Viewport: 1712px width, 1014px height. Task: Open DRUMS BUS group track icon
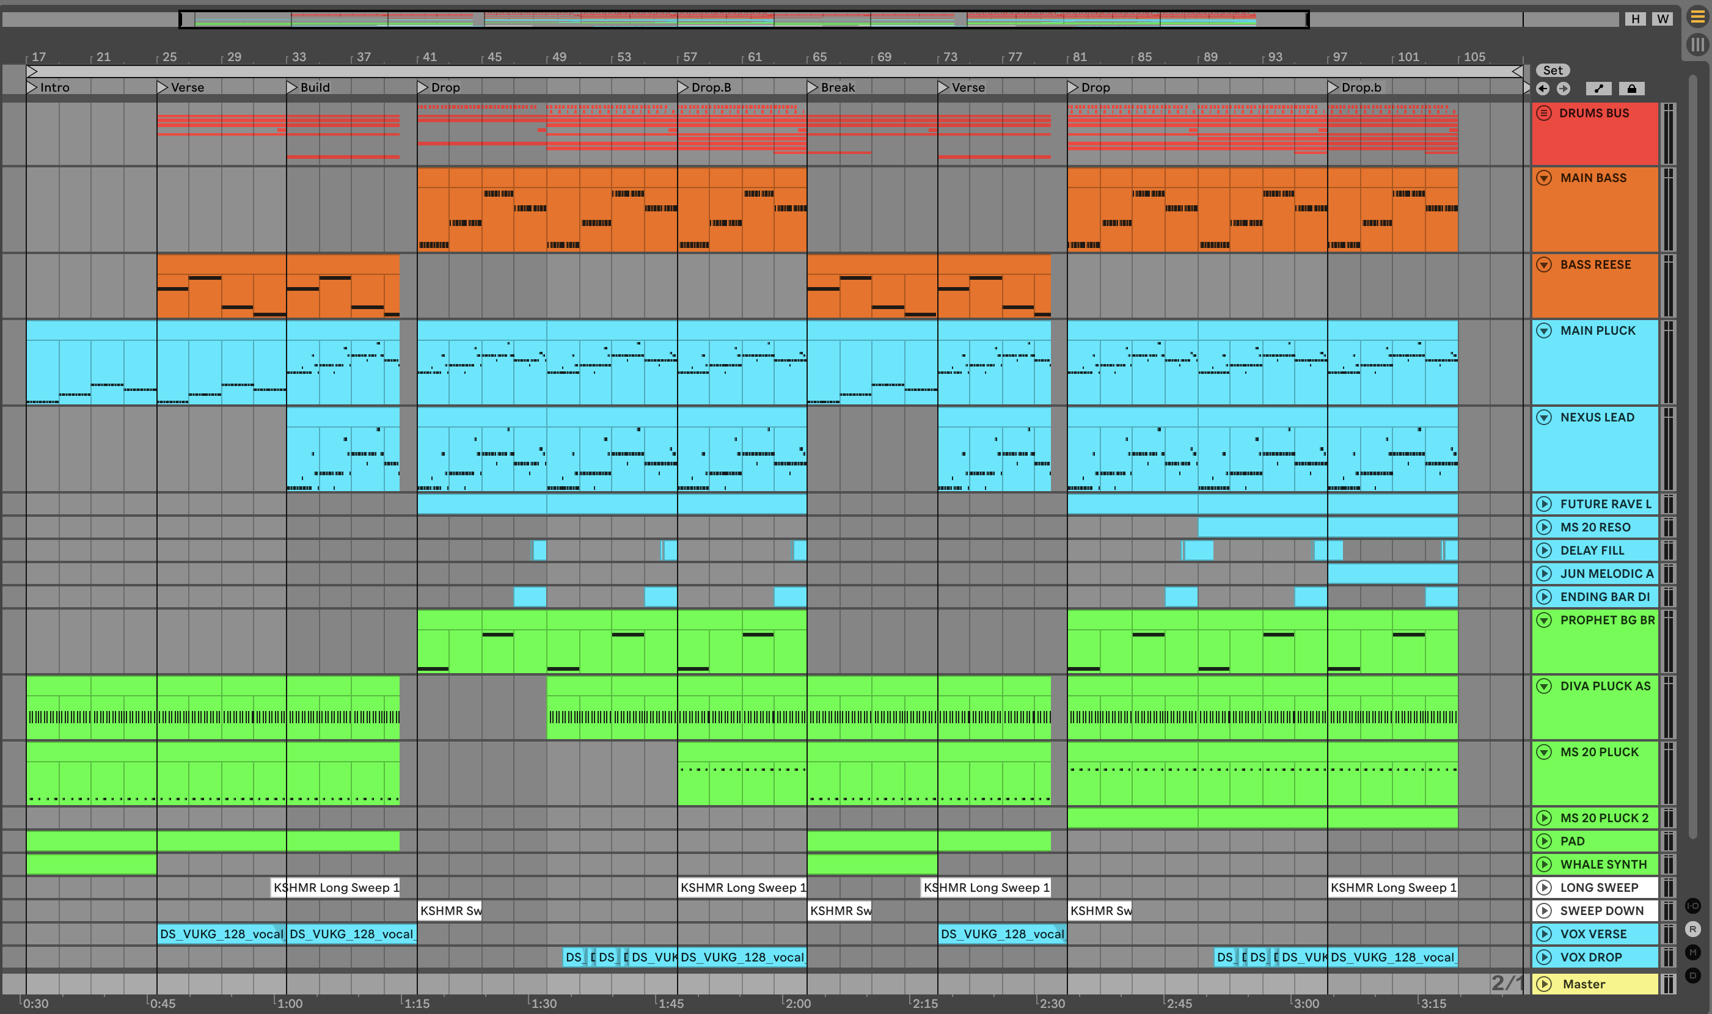tap(1544, 114)
